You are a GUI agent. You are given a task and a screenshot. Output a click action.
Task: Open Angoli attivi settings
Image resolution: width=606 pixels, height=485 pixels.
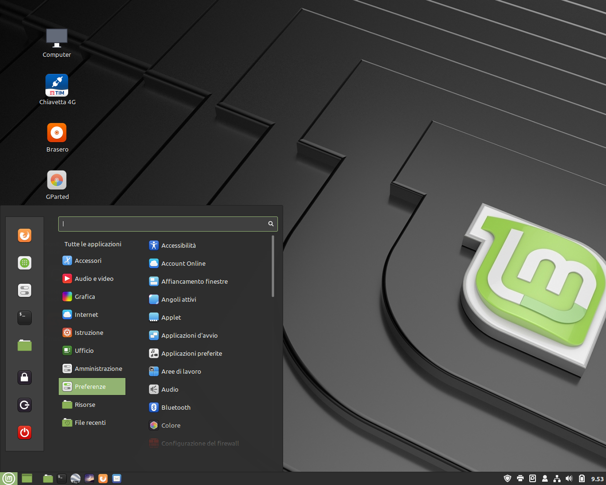[x=178, y=299]
